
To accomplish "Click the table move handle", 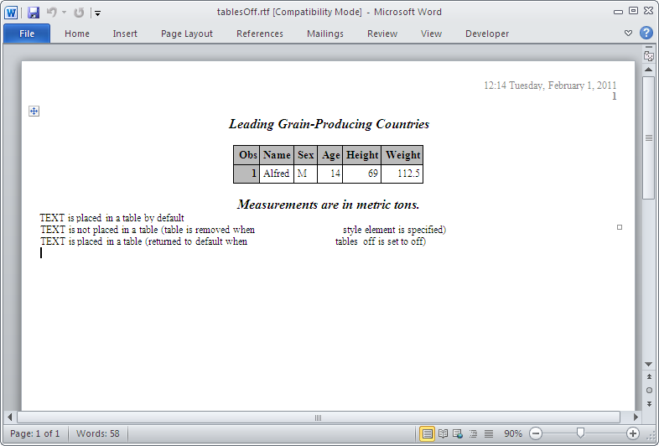I will [34, 111].
